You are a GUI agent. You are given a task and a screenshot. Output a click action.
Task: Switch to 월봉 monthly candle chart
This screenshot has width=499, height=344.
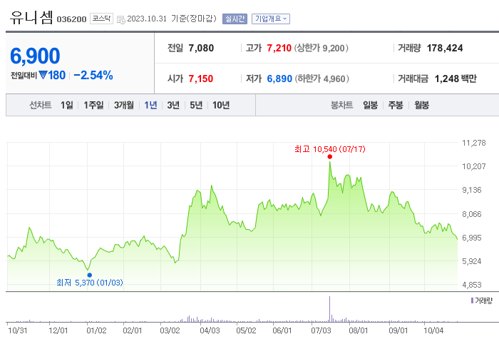coord(422,105)
